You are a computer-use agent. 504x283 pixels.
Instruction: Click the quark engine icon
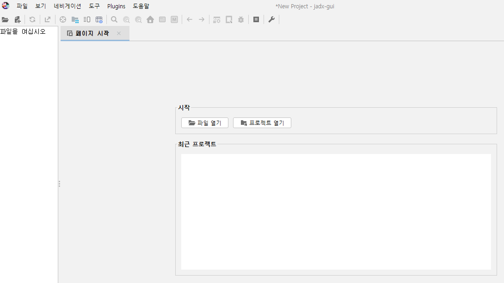click(x=229, y=19)
